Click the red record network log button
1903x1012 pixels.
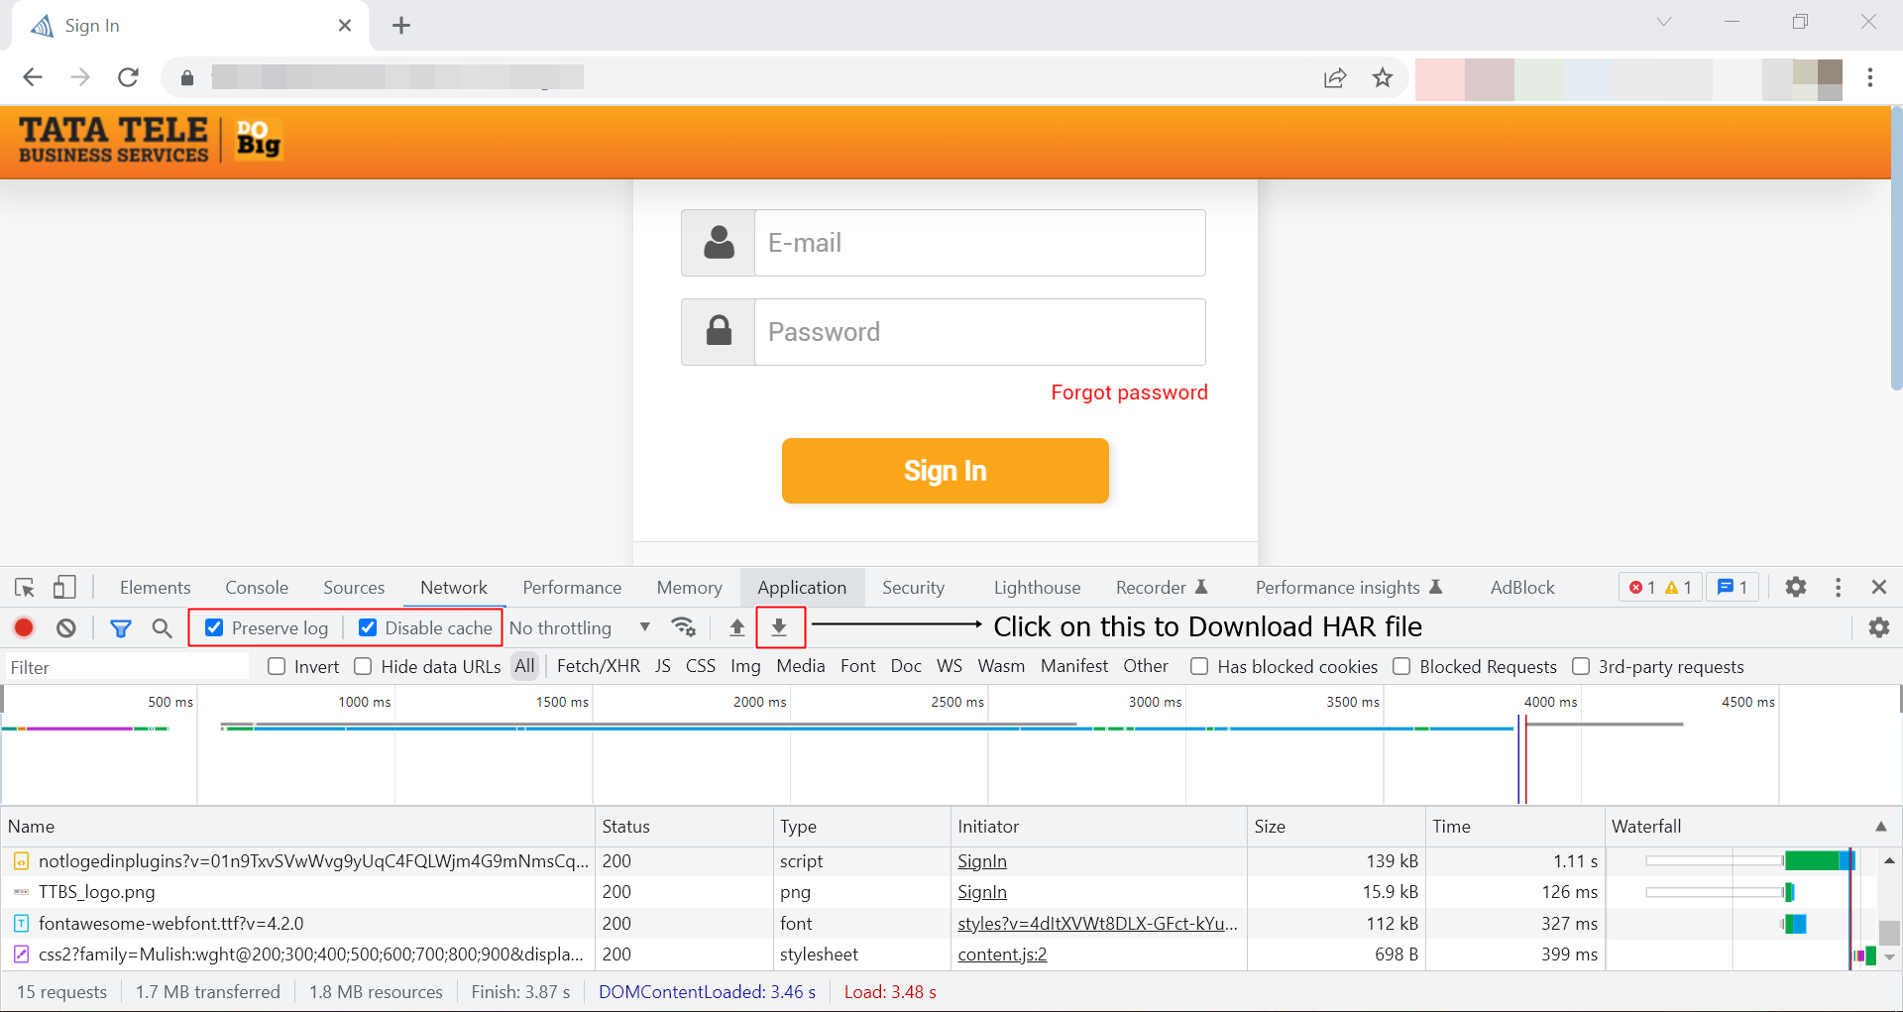click(24, 627)
